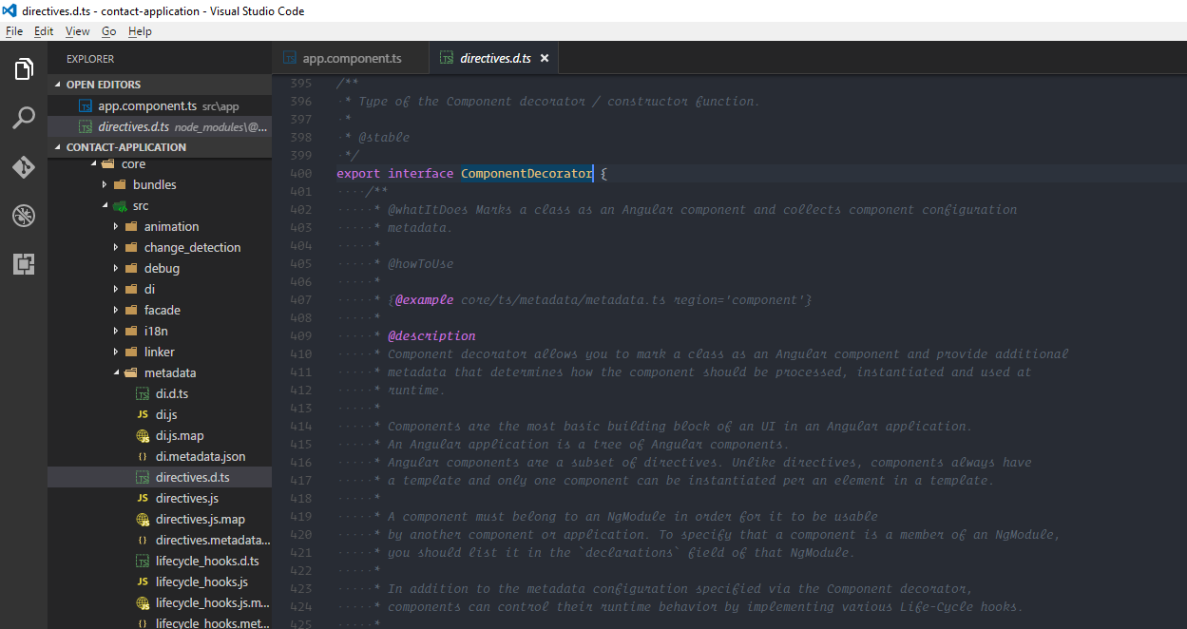
Task: Select app.component.ts in Open Editors
Action: [x=146, y=106]
